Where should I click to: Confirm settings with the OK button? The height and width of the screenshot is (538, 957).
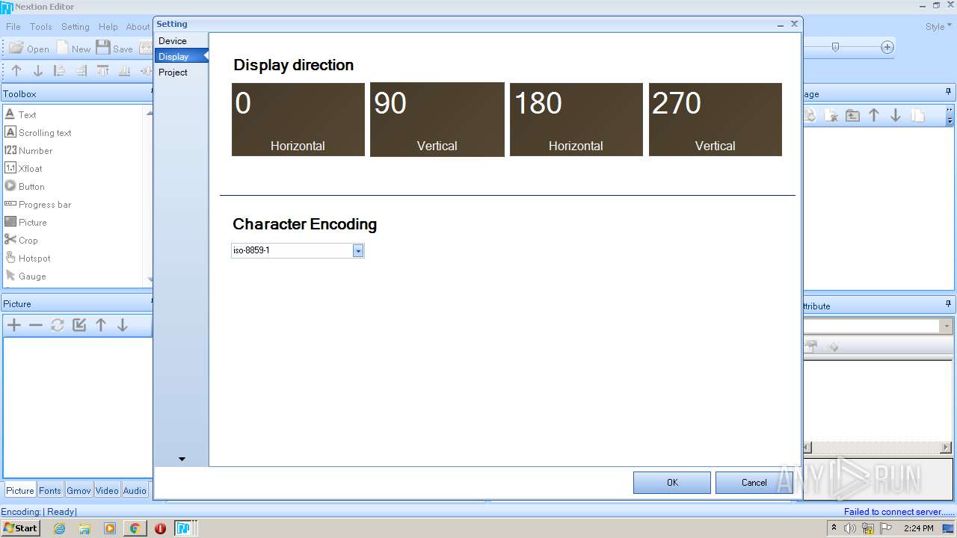672,483
